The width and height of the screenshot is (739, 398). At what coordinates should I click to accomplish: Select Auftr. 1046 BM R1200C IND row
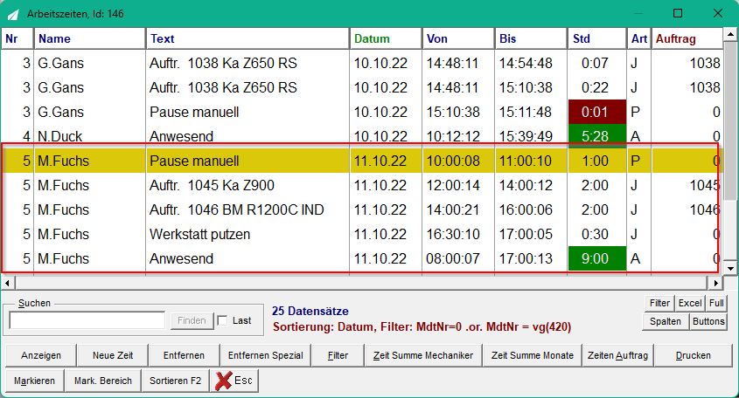coord(362,209)
